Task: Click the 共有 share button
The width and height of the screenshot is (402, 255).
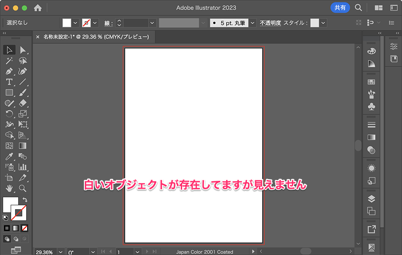Action: 340,8
